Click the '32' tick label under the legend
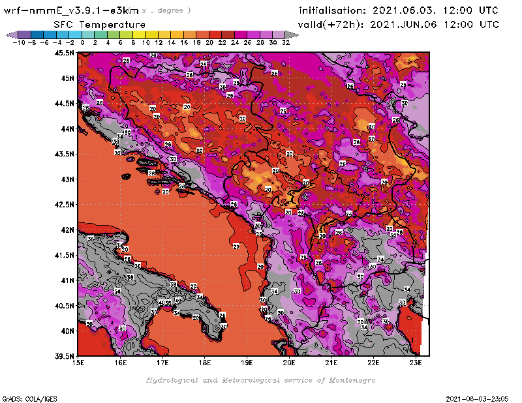 [286, 42]
